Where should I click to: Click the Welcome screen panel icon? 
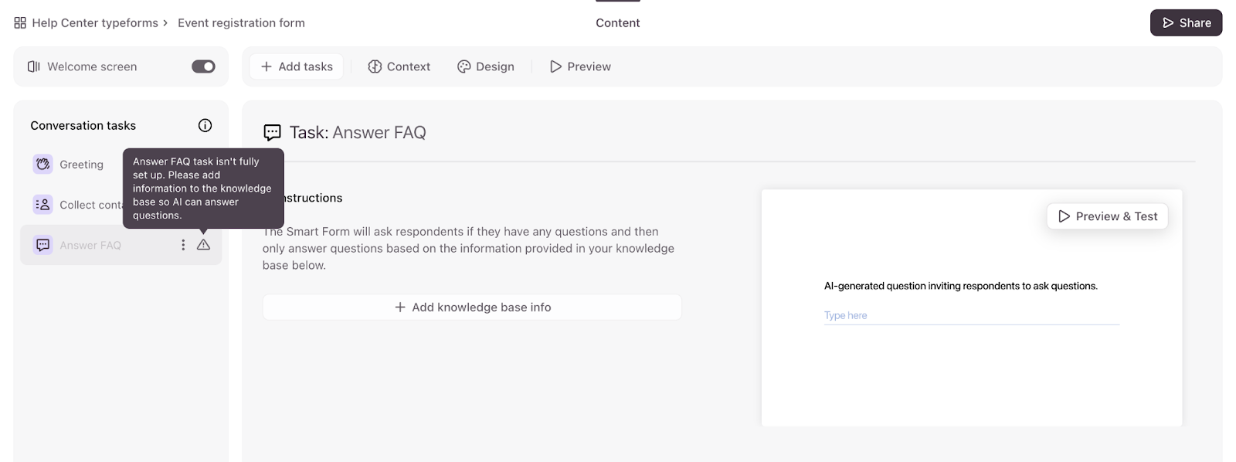click(34, 66)
